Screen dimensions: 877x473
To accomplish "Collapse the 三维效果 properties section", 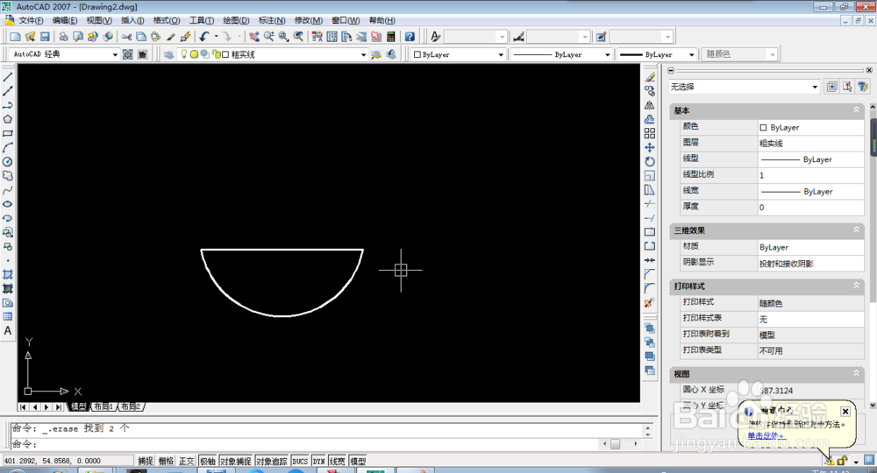I will click(856, 229).
